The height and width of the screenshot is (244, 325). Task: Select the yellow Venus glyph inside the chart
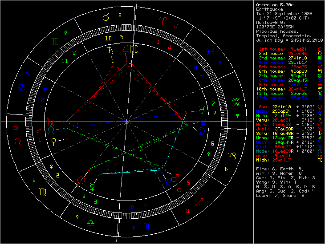pos(55,141)
